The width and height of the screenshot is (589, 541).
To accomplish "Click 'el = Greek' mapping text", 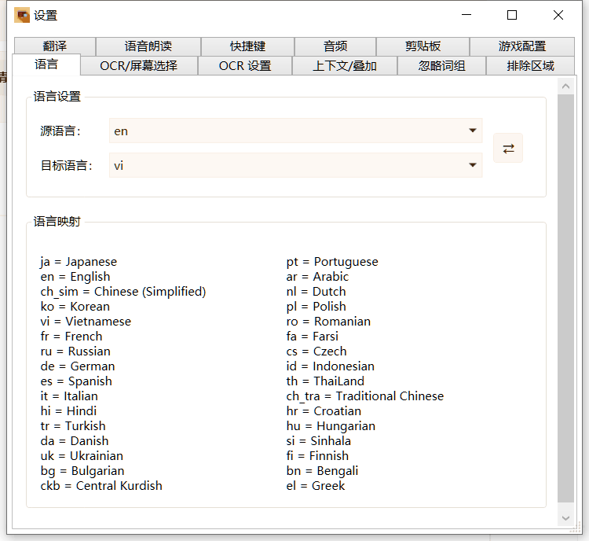I will (x=315, y=486).
